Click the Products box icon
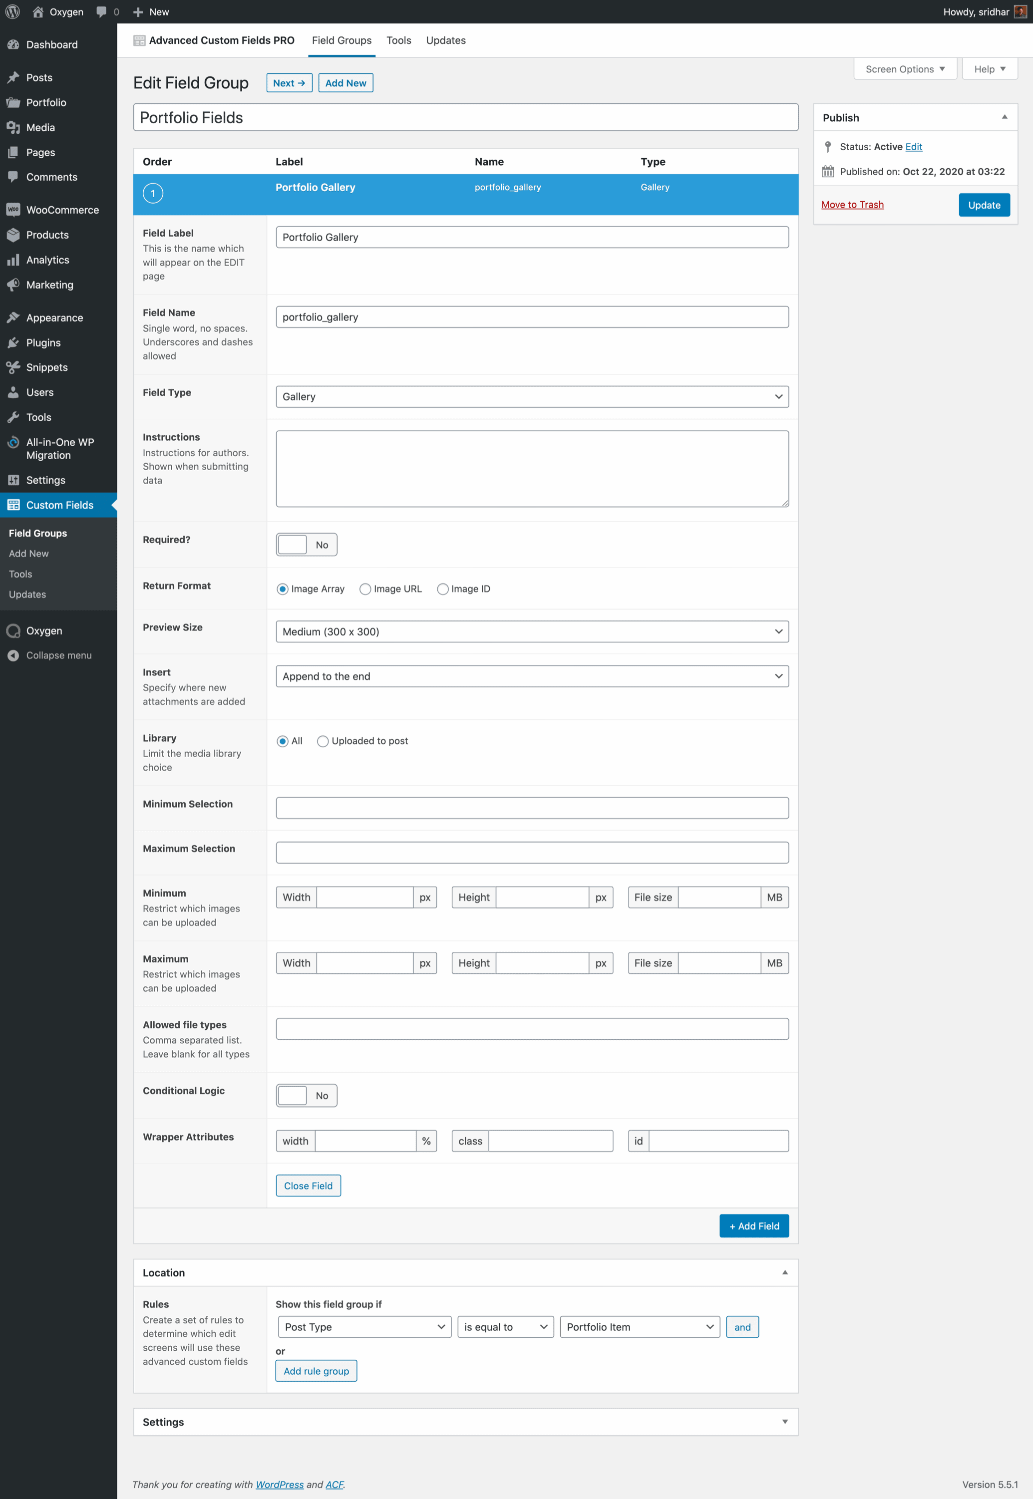Viewport: 1033px width, 1499px height. pyautogui.click(x=13, y=235)
